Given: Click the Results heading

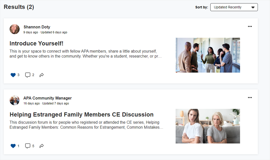Looking at the screenshot, I should point(19,7).
